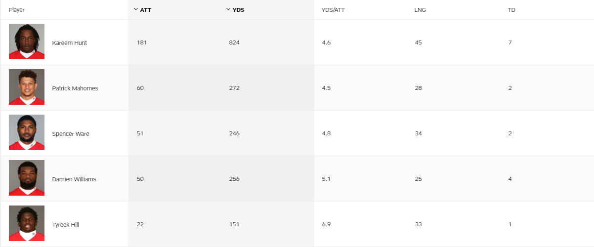Click the sort arrow next to ATT
This screenshot has height=247, width=594.
136,9
